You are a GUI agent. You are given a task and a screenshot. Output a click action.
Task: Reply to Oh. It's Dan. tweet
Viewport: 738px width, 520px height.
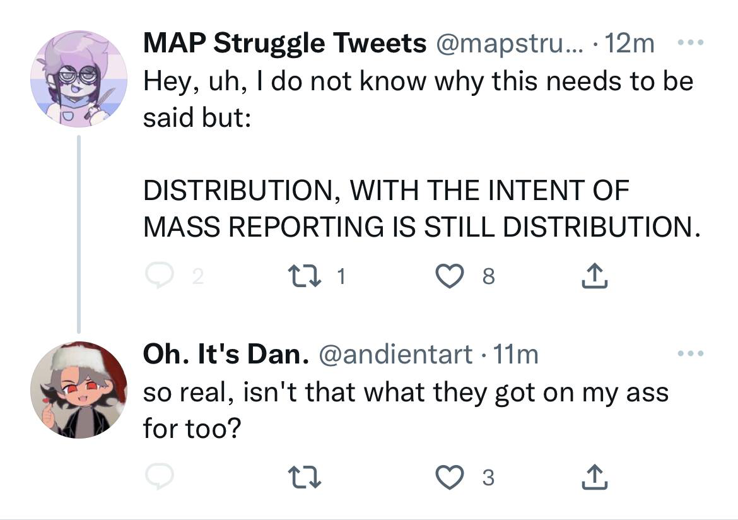[160, 476]
